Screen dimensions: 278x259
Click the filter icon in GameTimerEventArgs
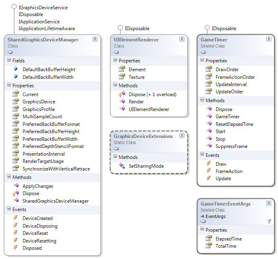pos(269,222)
